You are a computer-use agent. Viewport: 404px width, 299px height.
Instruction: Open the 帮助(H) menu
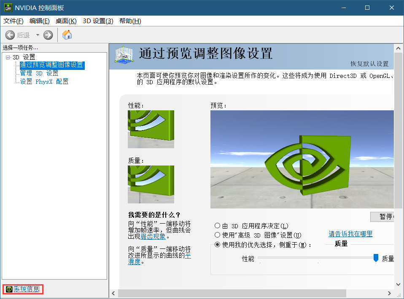click(x=130, y=21)
